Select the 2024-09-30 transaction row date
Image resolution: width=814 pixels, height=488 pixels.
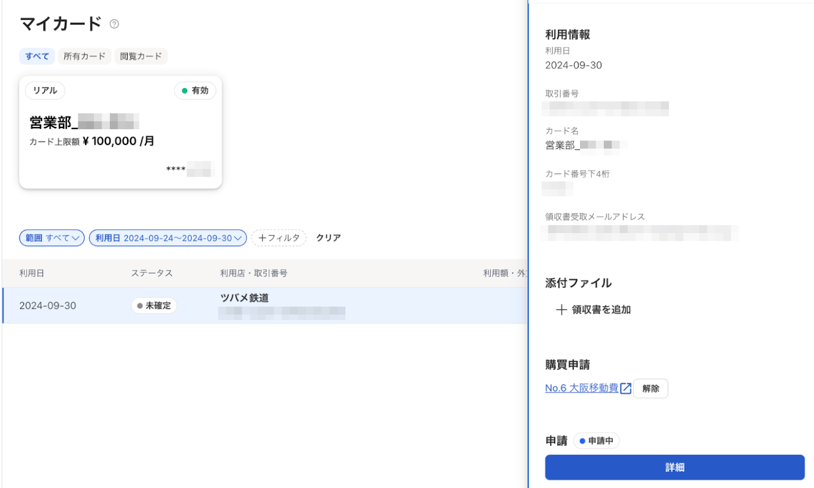(48, 306)
